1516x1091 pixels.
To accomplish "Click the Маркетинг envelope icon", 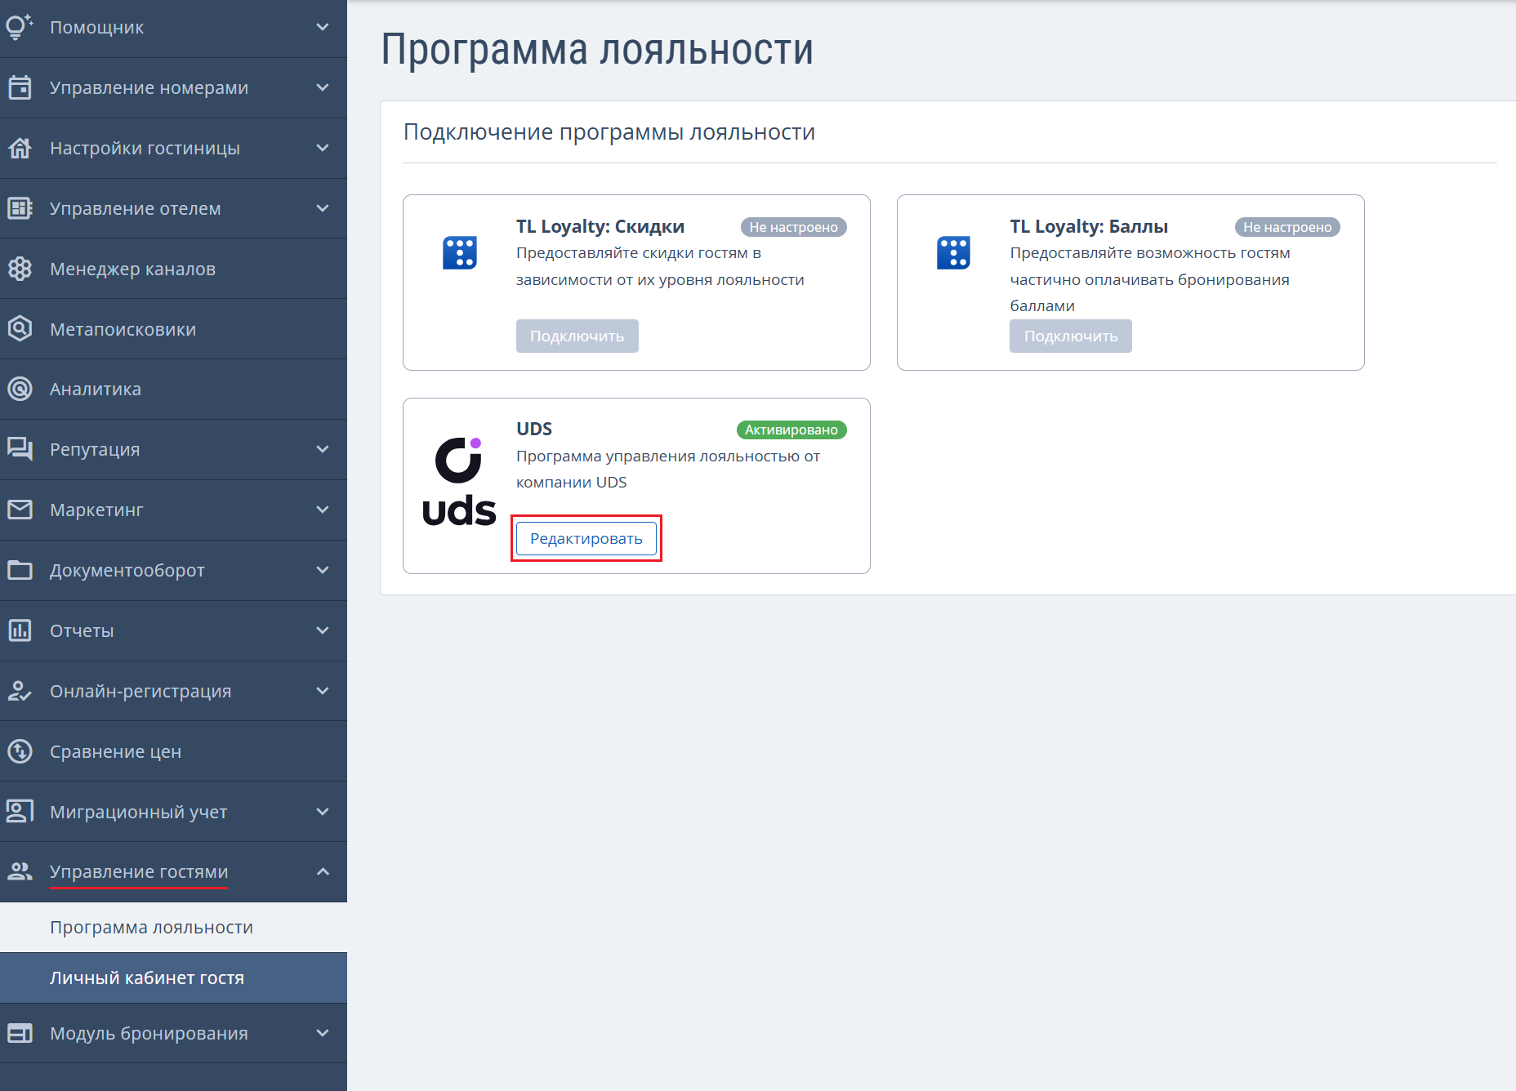I will coord(20,510).
